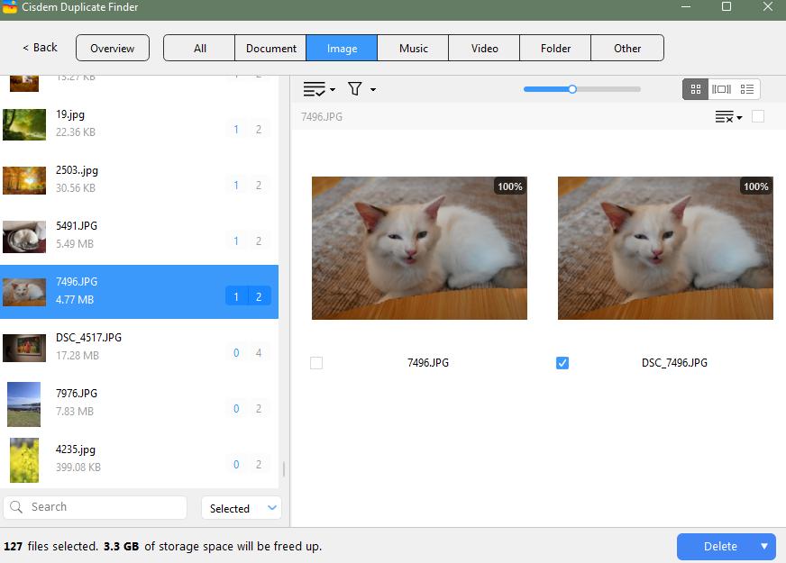Open the Document category tab

(x=270, y=48)
